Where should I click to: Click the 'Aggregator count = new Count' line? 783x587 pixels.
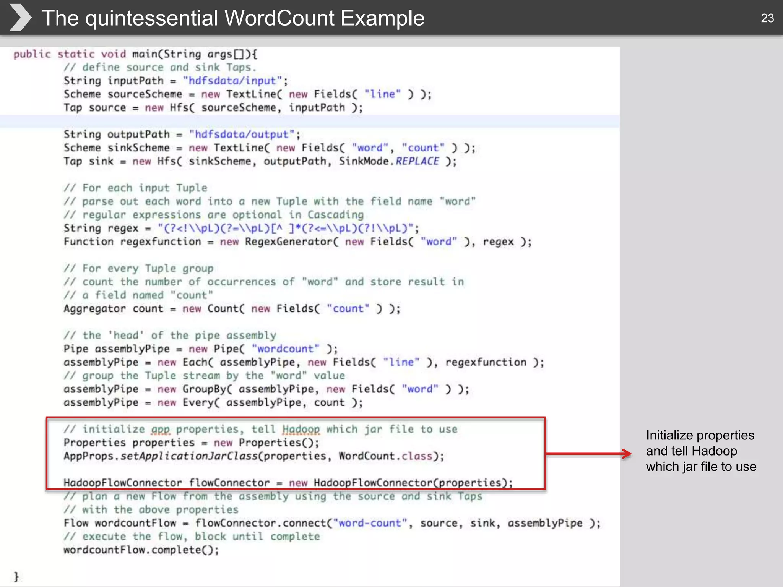(232, 308)
